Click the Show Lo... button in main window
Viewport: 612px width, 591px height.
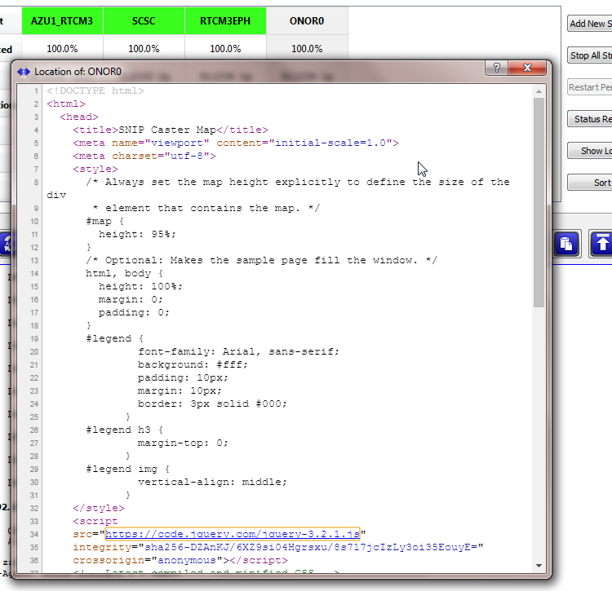pos(590,151)
